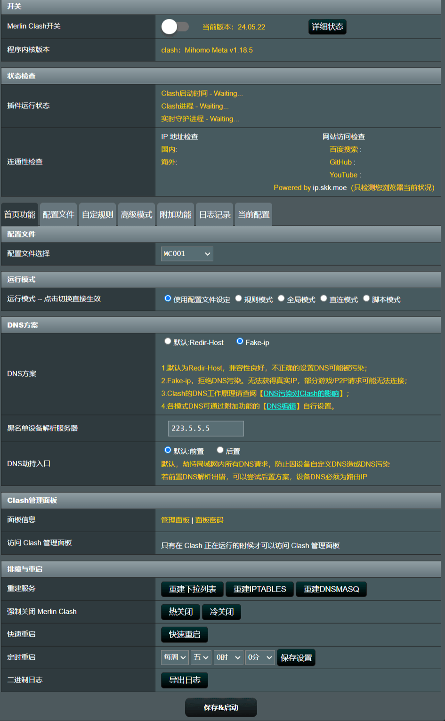Click 重建下拉列表 button
The height and width of the screenshot is (721, 445).
pyautogui.click(x=192, y=589)
